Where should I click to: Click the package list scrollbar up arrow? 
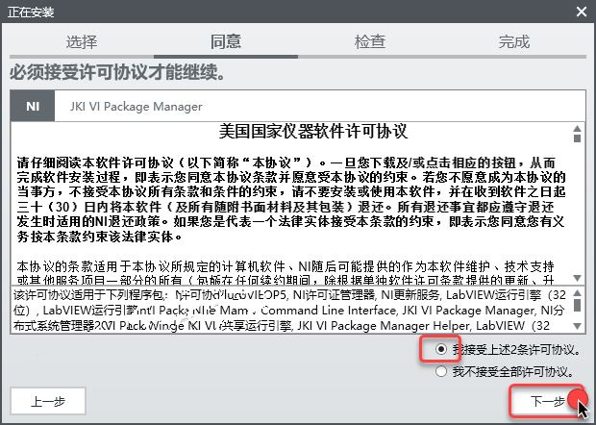point(578,292)
